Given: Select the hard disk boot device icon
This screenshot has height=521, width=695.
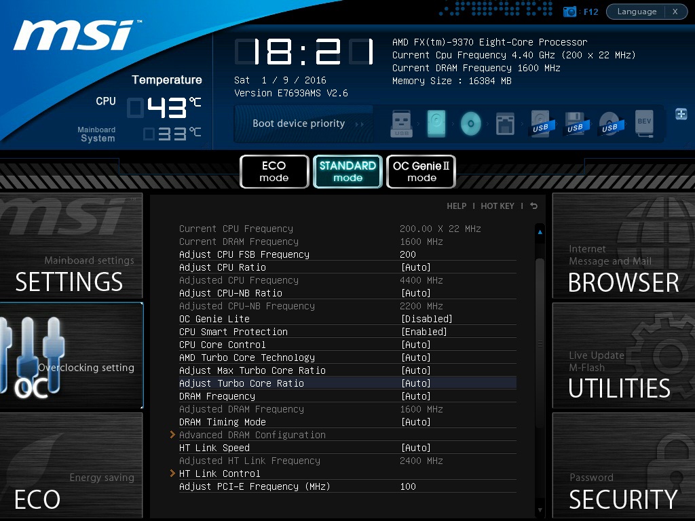Looking at the screenshot, I should 436,123.
